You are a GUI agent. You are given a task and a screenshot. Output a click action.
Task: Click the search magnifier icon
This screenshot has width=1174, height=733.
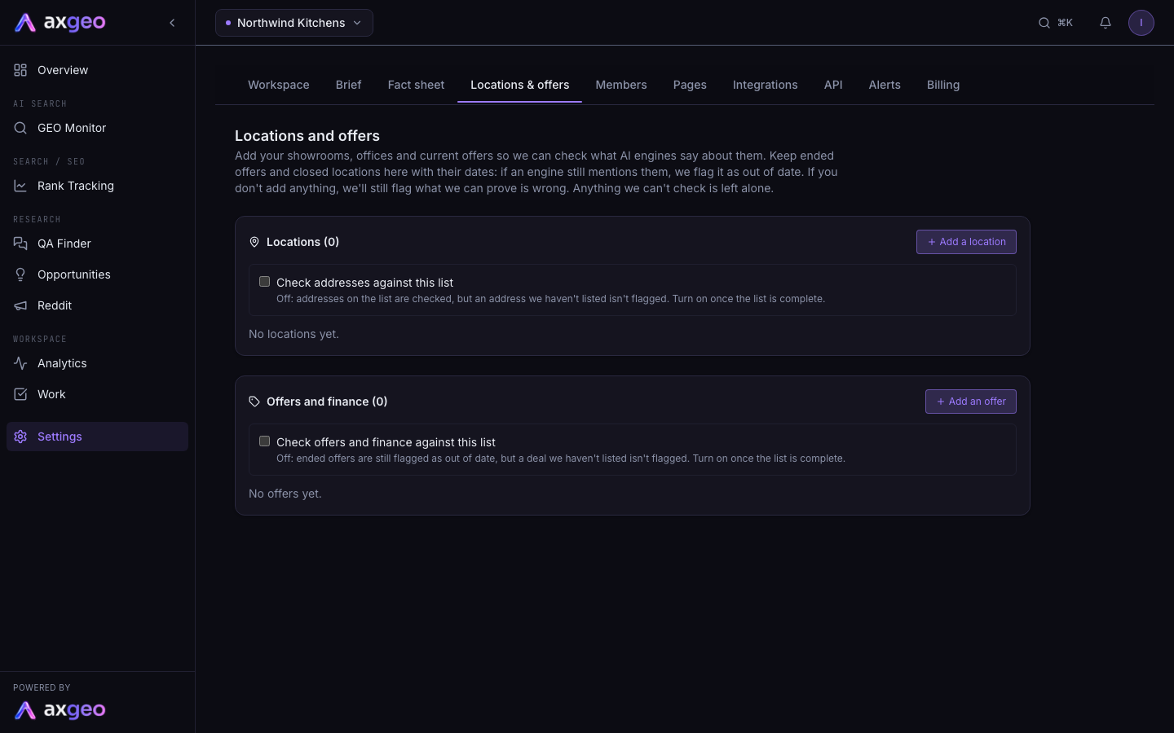tap(1044, 23)
